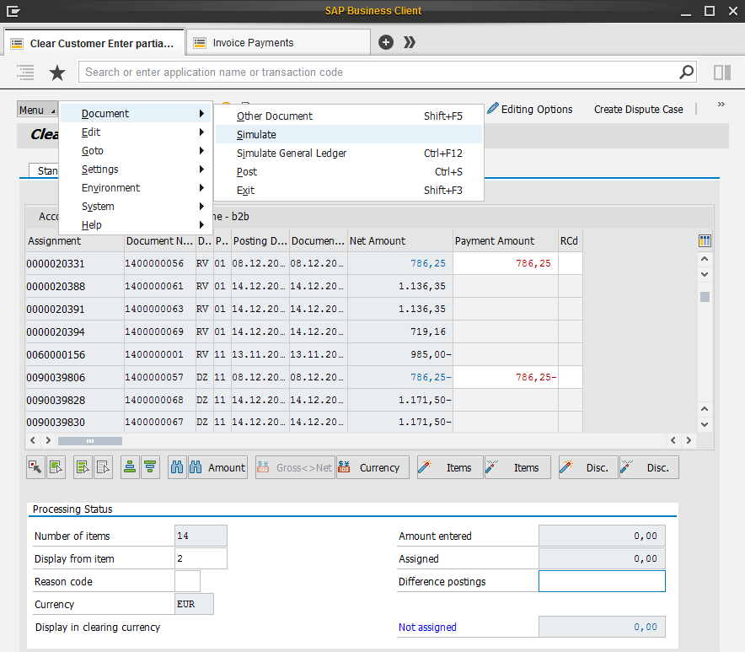Click the Display from item field
The height and width of the screenshot is (652, 745).
(201, 558)
